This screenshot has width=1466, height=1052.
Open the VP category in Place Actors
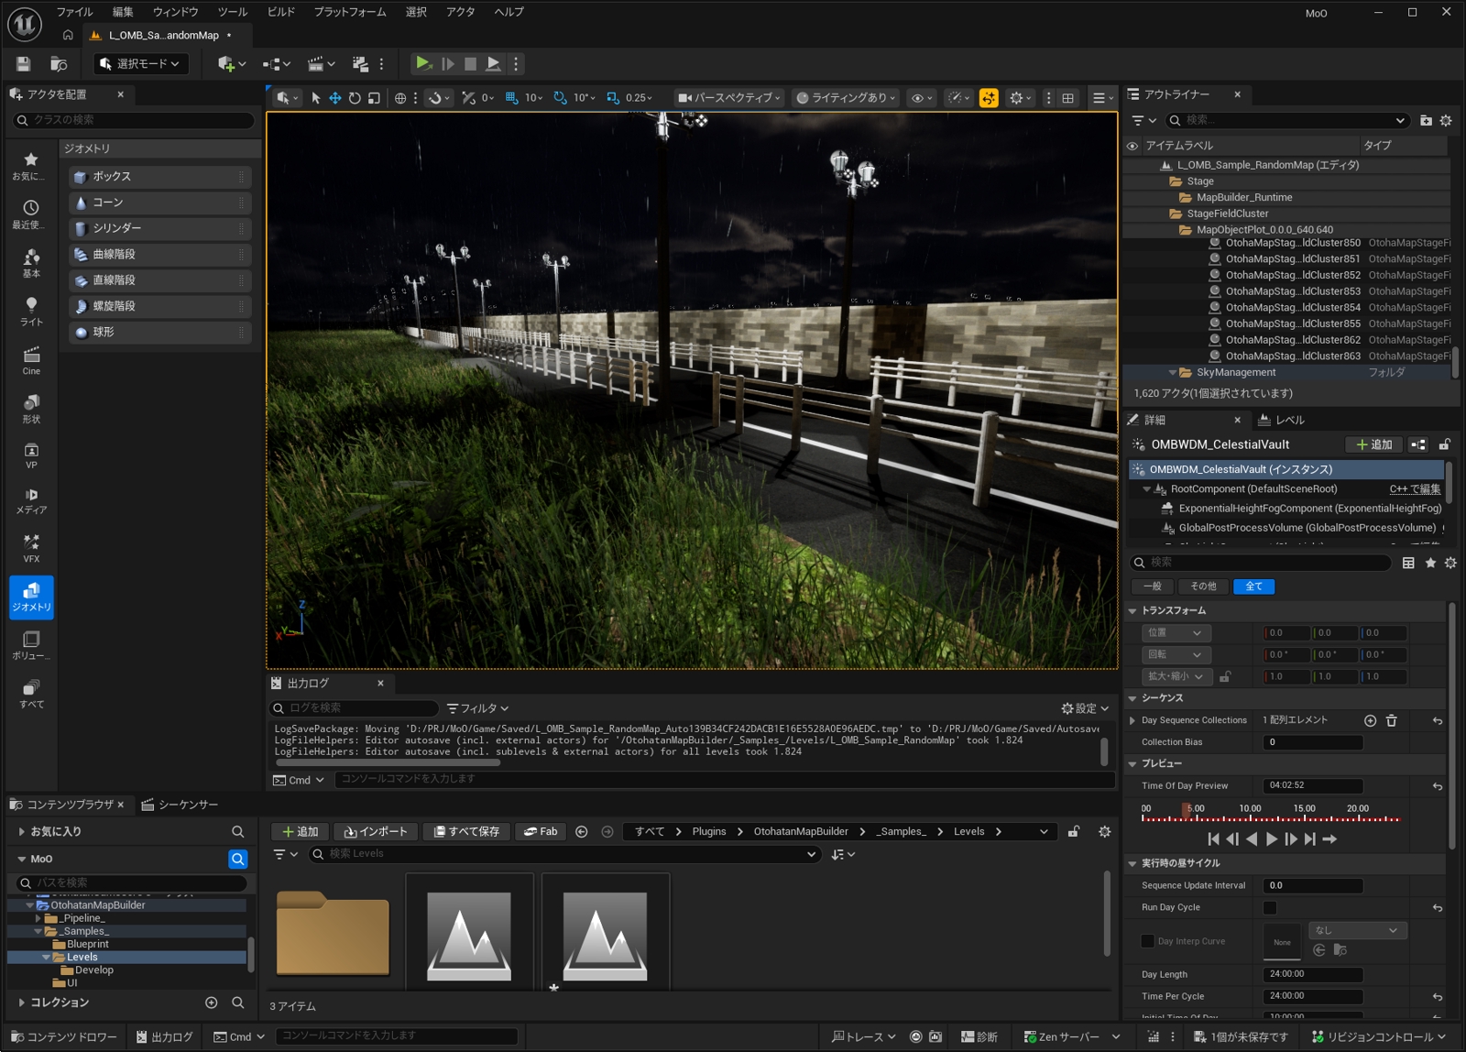tap(31, 455)
